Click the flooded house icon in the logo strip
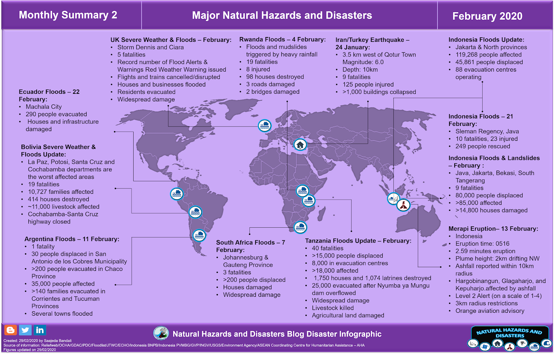The height and width of the screenshot is (356, 554). (535, 347)
